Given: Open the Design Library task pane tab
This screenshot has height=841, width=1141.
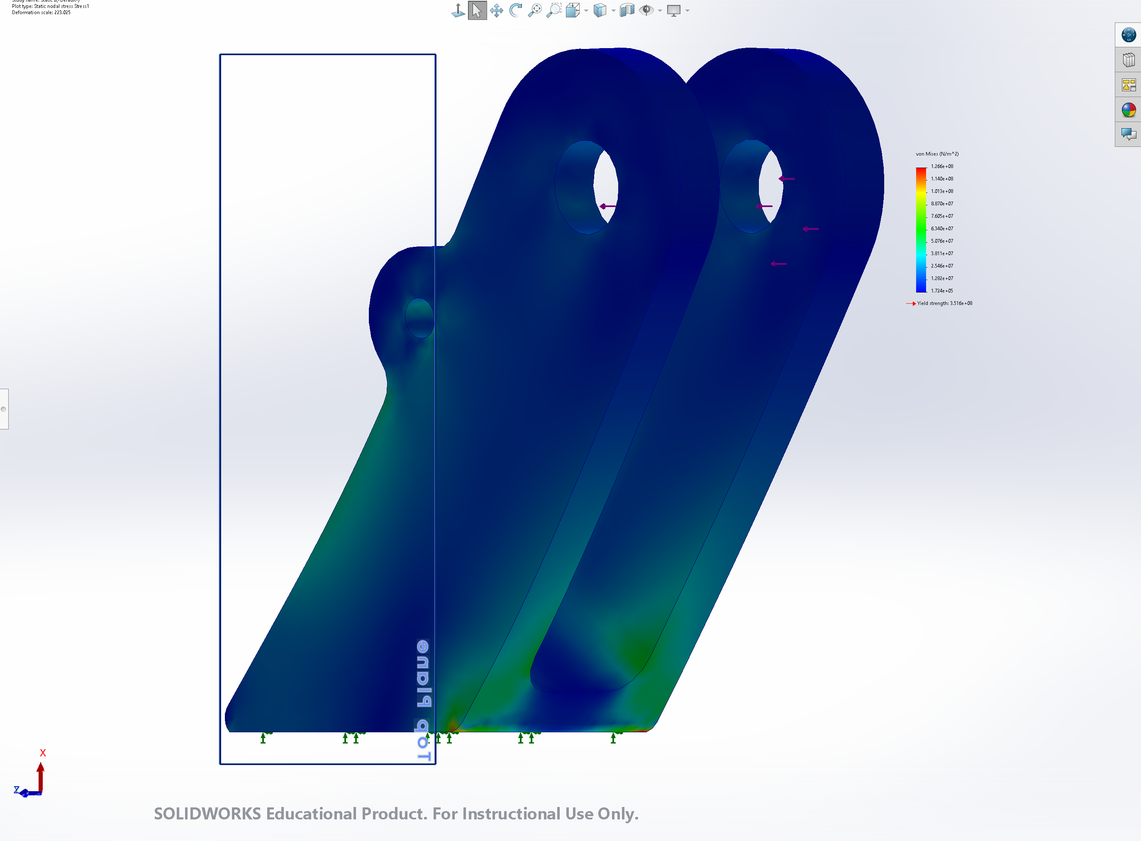Looking at the screenshot, I should 1128,60.
